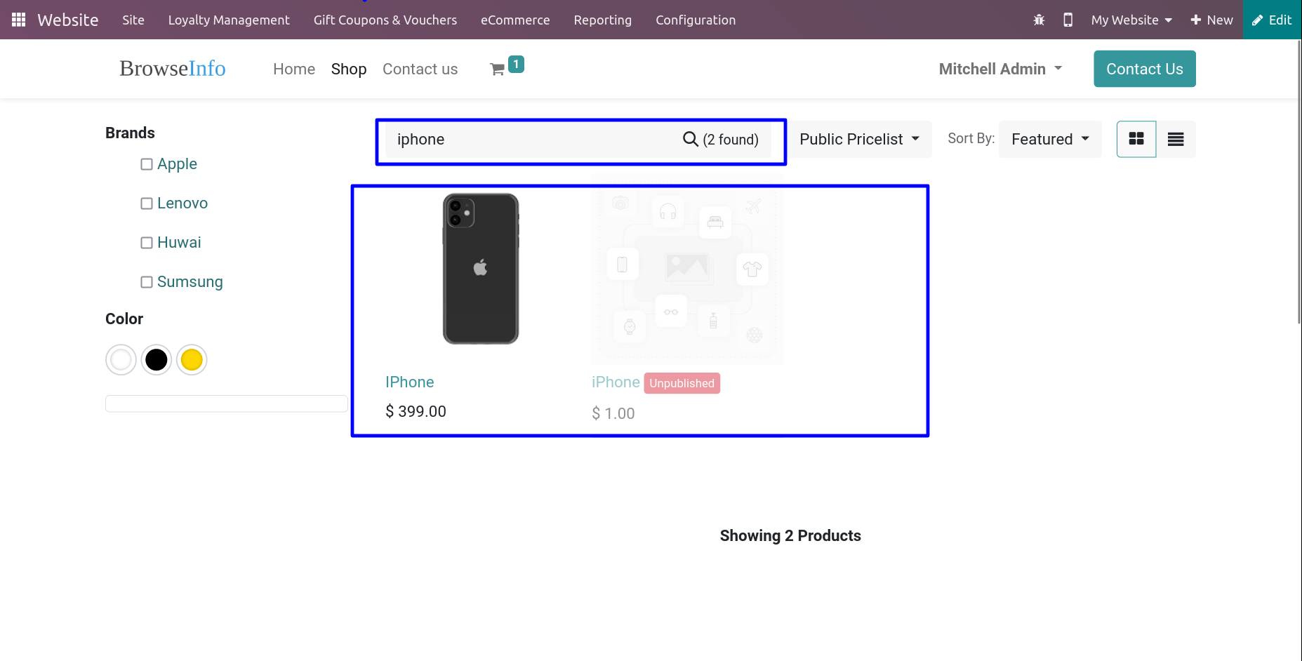Open the Reporting menu

603,20
